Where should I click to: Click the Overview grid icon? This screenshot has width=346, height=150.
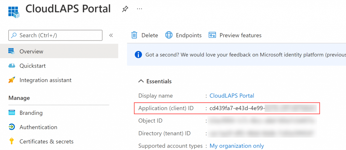11,51
